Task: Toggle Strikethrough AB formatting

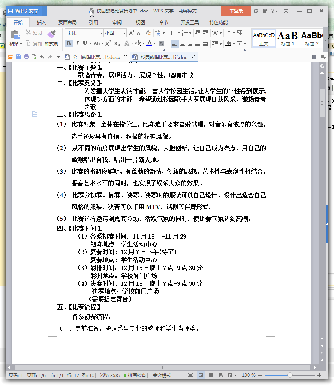Action: (97, 43)
